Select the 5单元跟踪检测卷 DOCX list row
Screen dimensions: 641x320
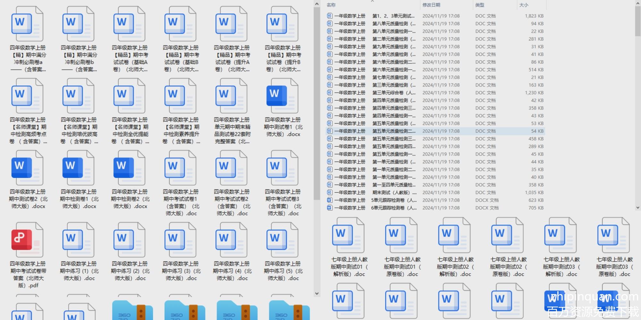coord(394,200)
